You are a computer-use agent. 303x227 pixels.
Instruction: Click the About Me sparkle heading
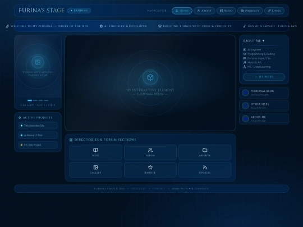click(x=254, y=41)
